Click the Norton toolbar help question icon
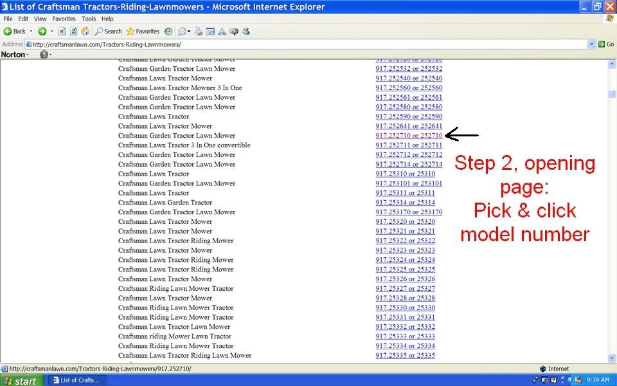The image size is (617, 386). coord(44,55)
